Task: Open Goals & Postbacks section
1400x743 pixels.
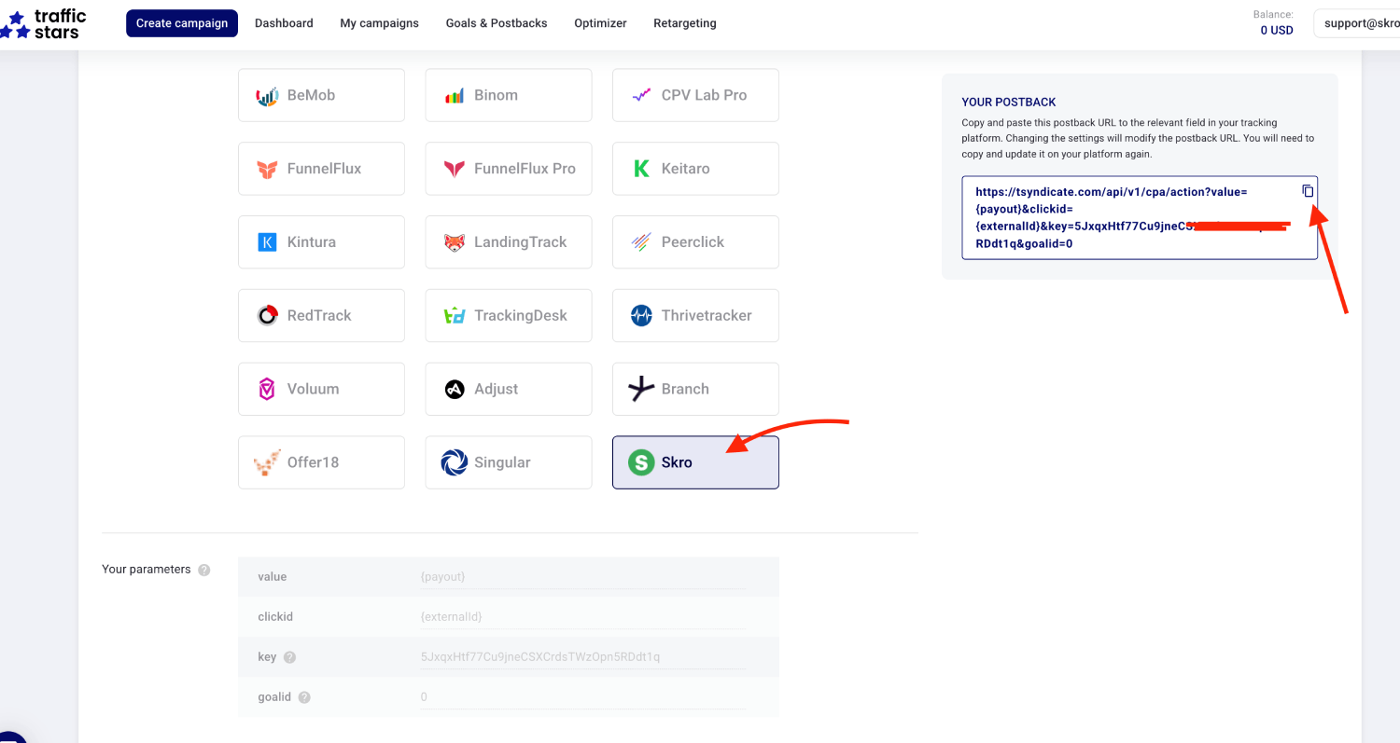Action: tap(497, 23)
